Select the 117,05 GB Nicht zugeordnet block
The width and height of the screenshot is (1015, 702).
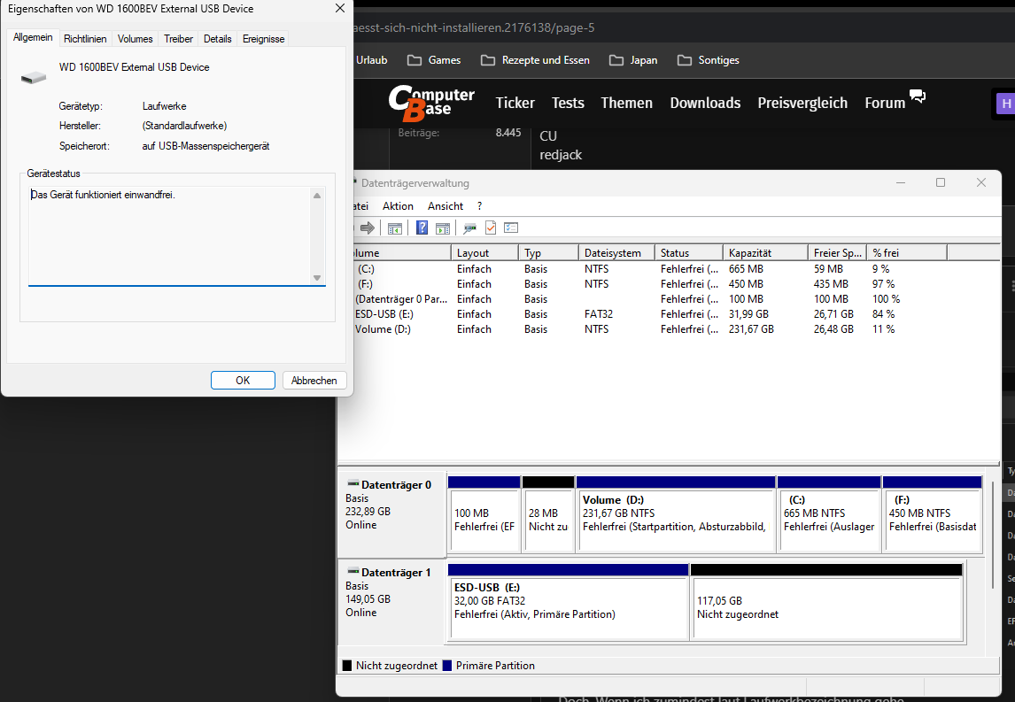pos(826,602)
